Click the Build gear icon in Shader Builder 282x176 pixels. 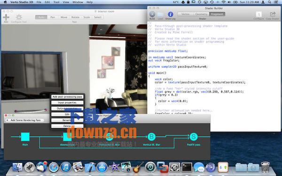[152, 14]
